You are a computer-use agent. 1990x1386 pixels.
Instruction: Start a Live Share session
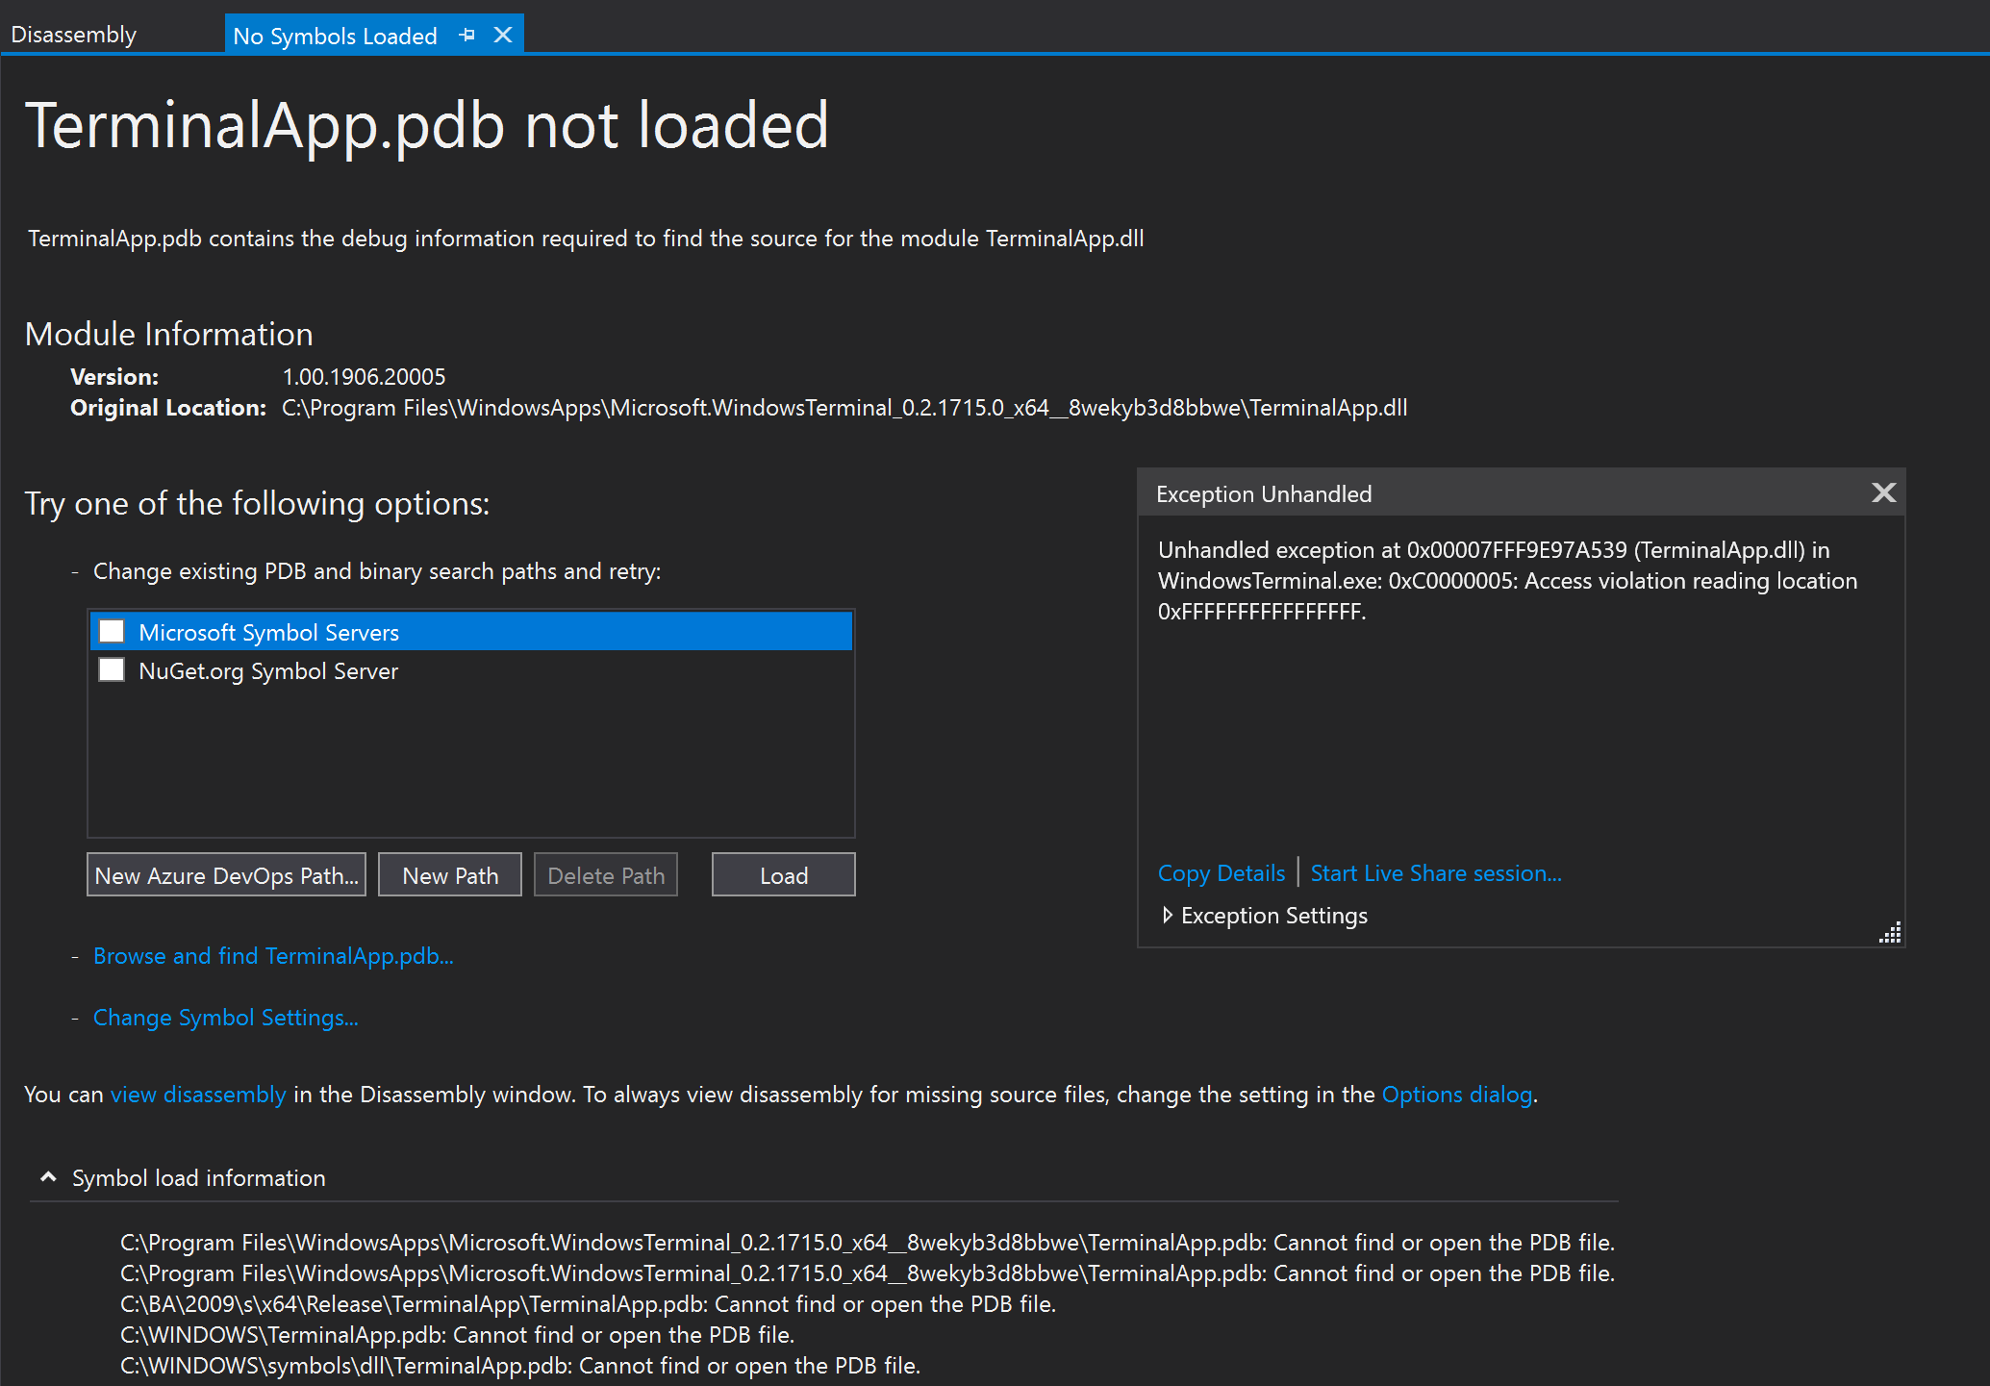coord(1435,873)
